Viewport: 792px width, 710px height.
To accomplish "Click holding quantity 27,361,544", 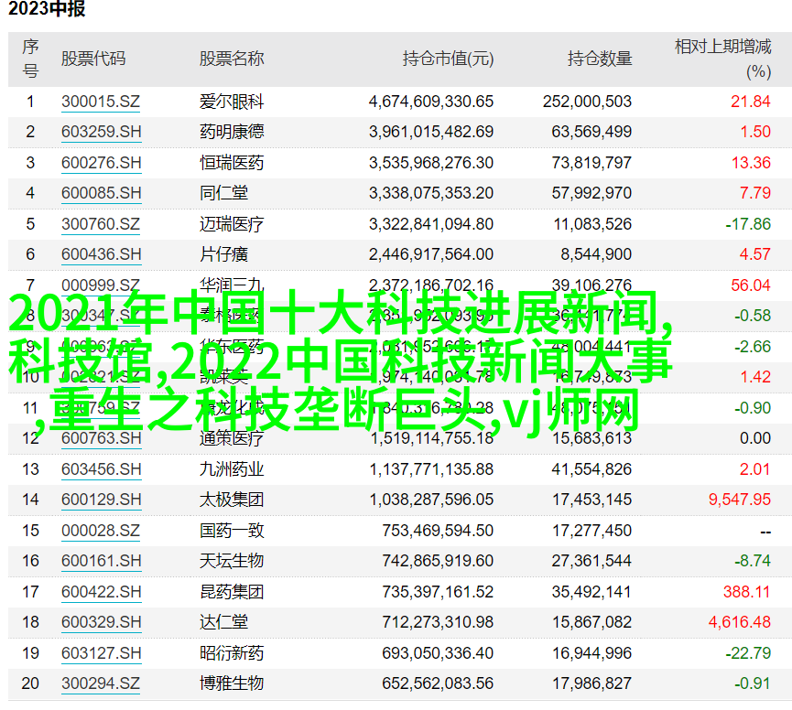I will 591,561.
